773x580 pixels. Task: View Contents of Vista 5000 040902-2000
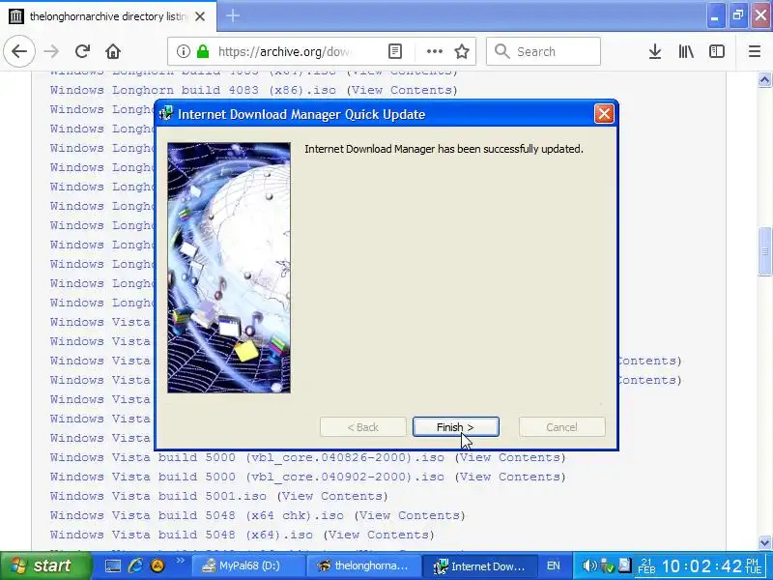(510, 477)
